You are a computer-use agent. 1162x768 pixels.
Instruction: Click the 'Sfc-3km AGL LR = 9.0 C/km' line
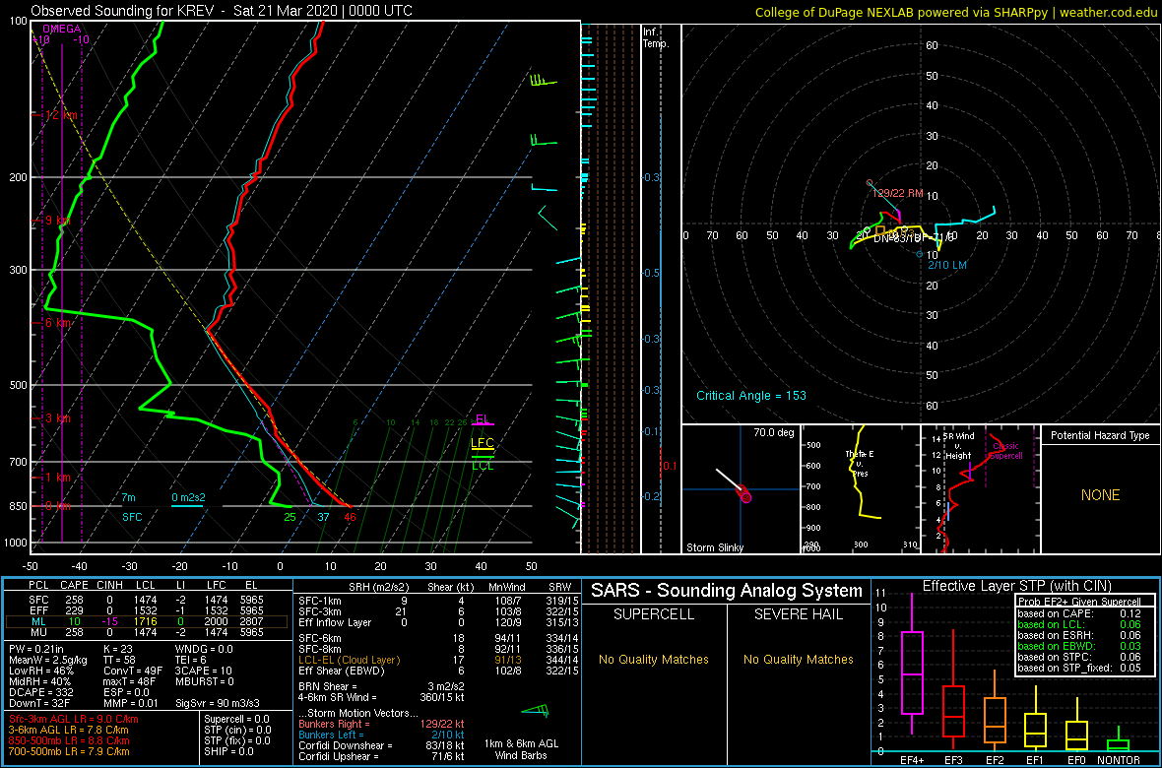tap(74, 719)
